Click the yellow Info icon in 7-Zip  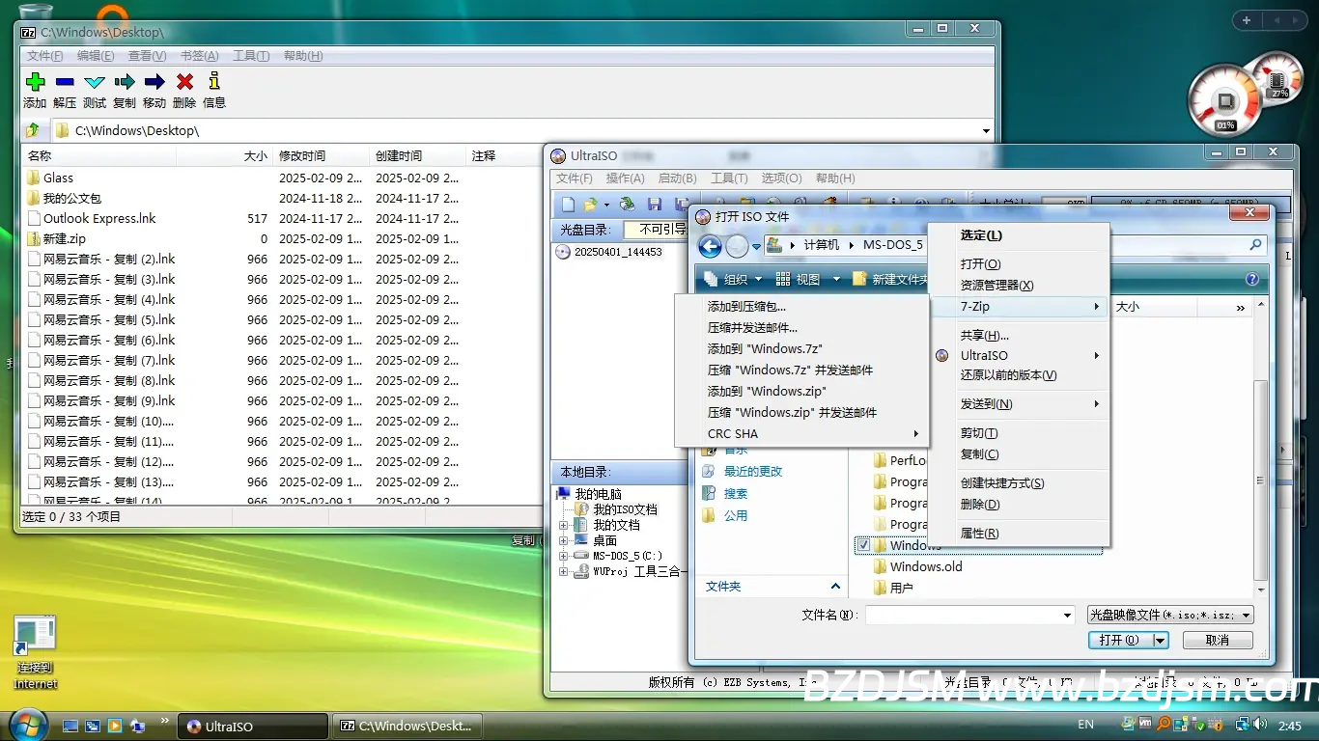(214, 82)
